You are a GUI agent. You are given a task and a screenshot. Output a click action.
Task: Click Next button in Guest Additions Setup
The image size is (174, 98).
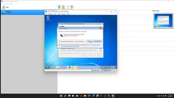click(x=91, y=56)
